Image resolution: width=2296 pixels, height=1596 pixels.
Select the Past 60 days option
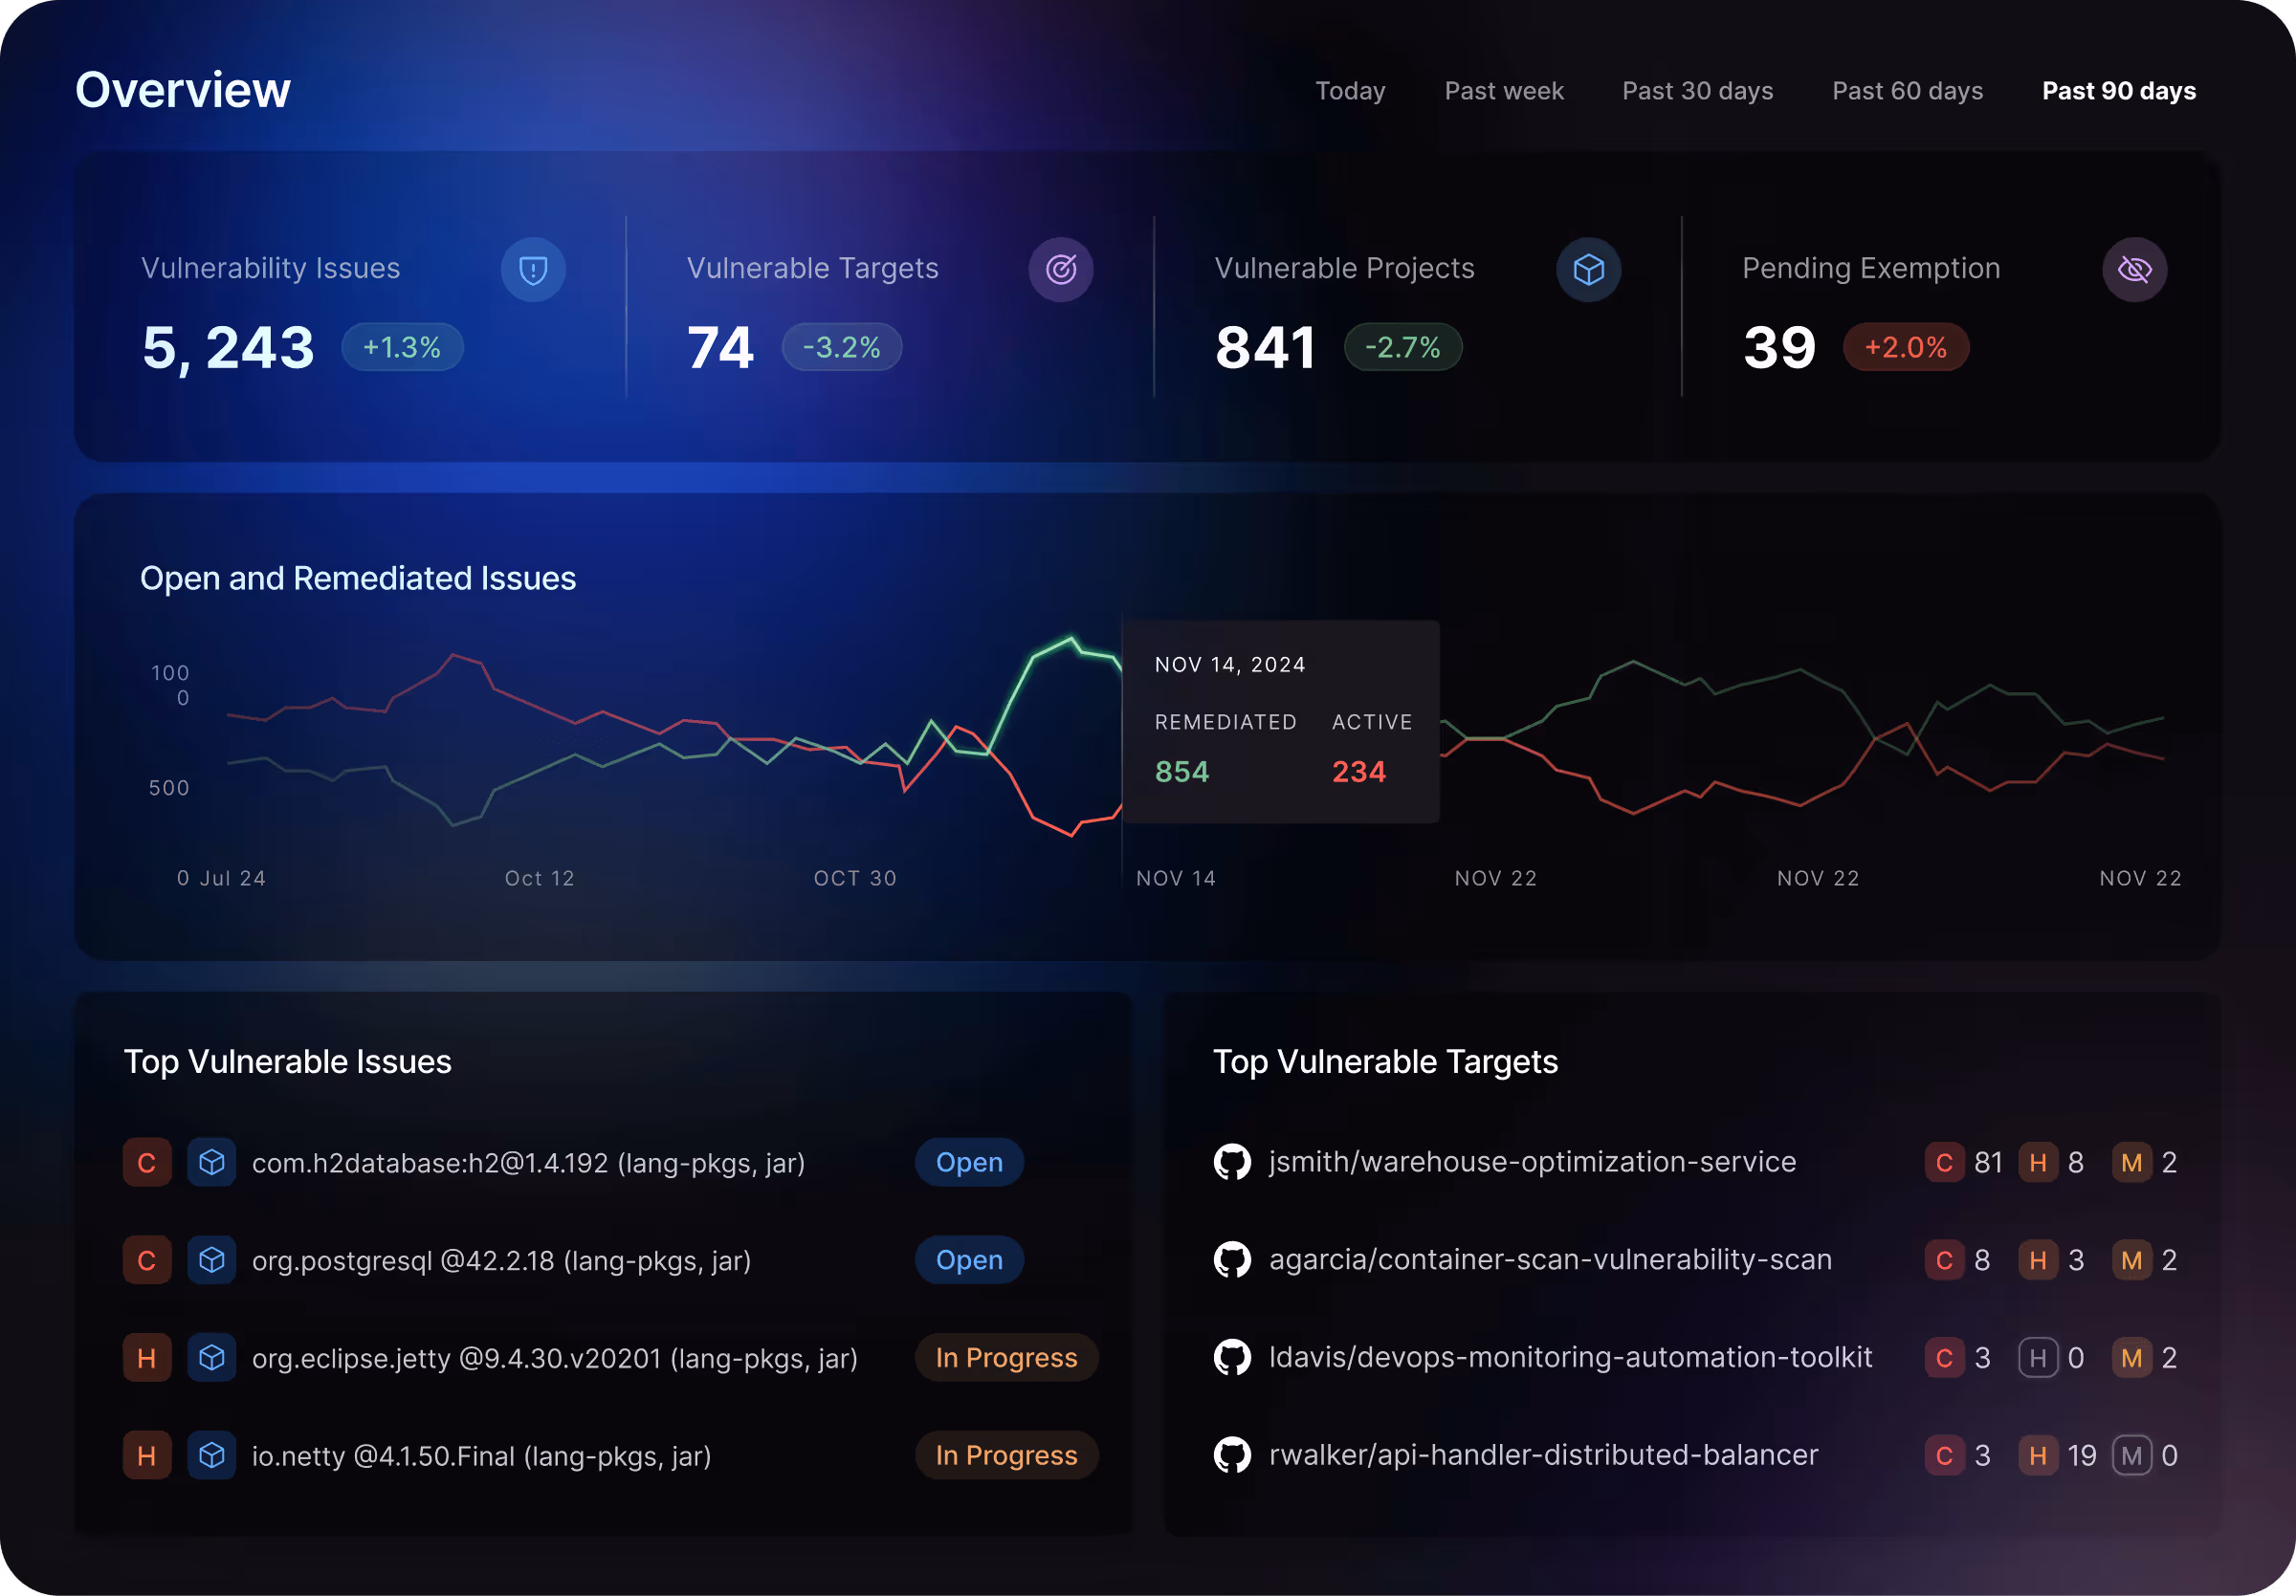(1907, 91)
